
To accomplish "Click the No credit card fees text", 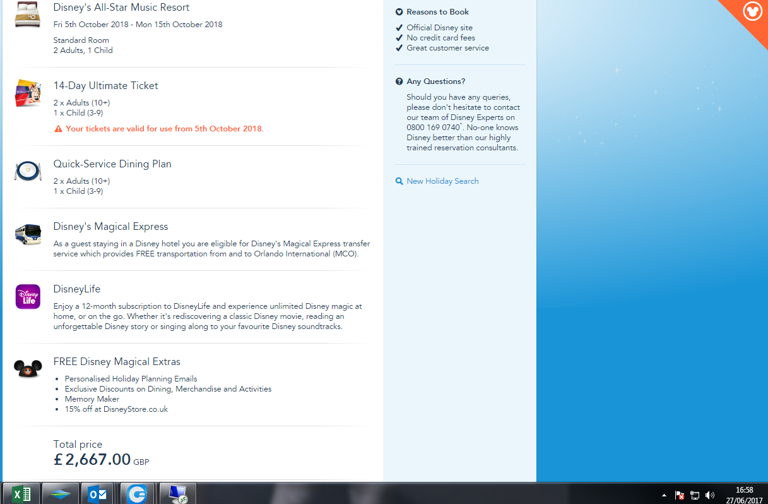I will click(441, 38).
